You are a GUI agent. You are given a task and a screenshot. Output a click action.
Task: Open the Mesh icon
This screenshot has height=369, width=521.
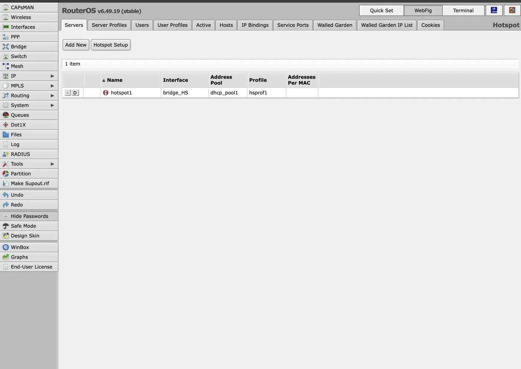6,66
